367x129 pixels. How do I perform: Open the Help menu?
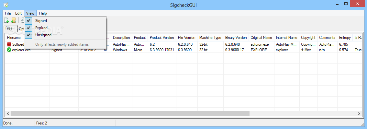(x=43, y=13)
